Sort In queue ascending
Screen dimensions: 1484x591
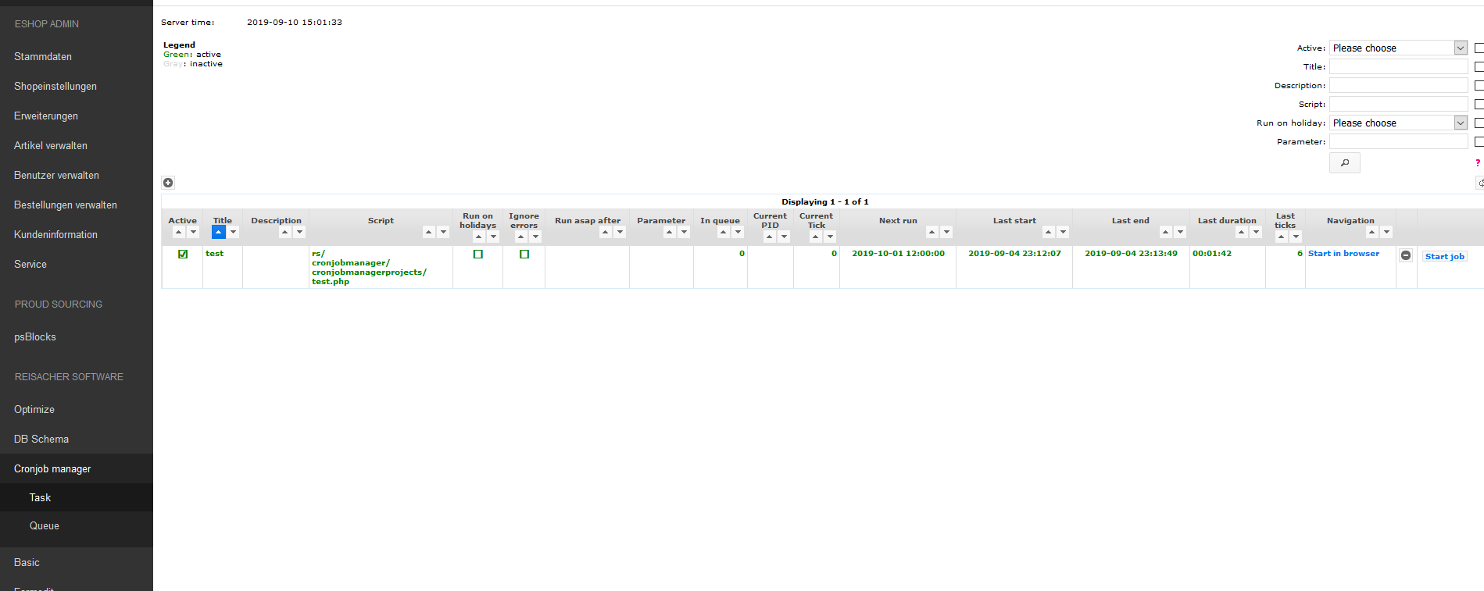click(723, 232)
